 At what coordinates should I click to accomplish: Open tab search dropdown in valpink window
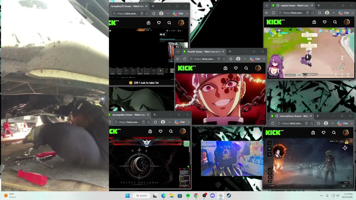pyautogui.click(x=267, y=6)
